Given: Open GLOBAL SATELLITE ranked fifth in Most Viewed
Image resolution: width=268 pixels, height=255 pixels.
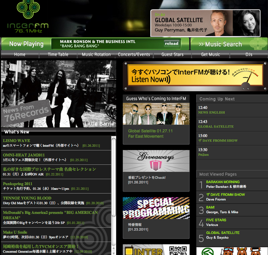Looking at the screenshot, I should pyautogui.click(x=223, y=233).
